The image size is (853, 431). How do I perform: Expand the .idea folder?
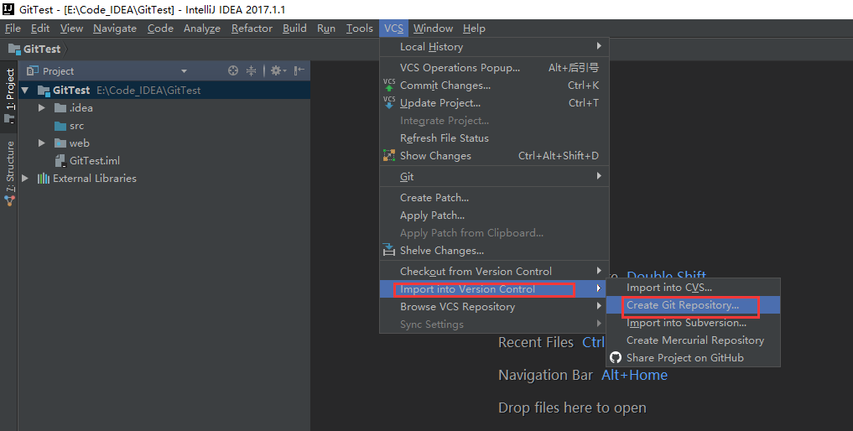tap(41, 107)
